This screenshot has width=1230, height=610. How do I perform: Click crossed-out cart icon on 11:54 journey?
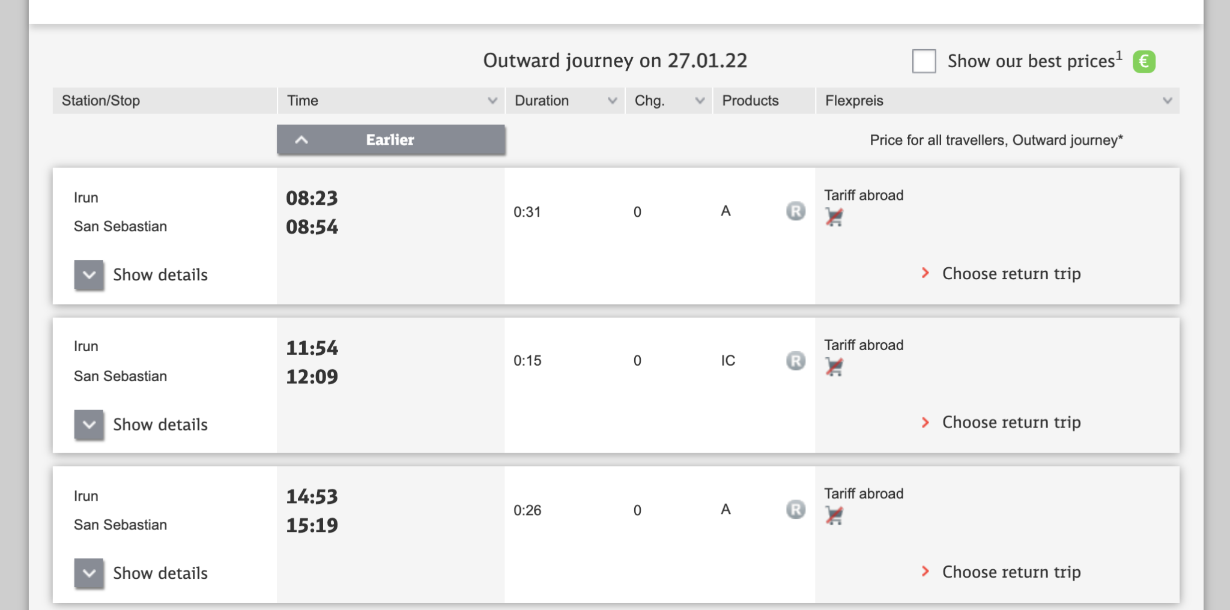834,366
